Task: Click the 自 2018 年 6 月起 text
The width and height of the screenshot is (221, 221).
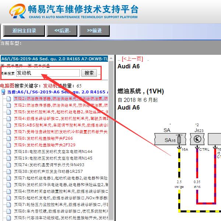Action: click(138, 100)
